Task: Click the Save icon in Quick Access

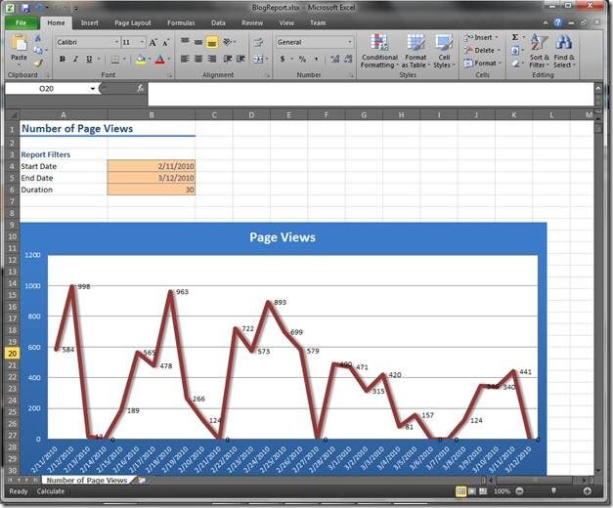Action: pos(25,8)
